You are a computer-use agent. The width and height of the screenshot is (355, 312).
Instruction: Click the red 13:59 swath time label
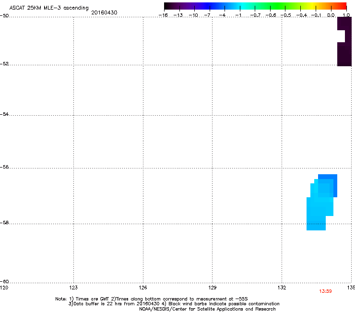(325, 291)
